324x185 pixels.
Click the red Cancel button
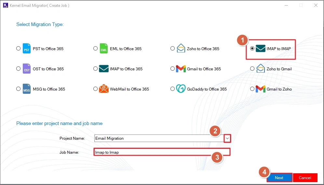tap(305, 178)
